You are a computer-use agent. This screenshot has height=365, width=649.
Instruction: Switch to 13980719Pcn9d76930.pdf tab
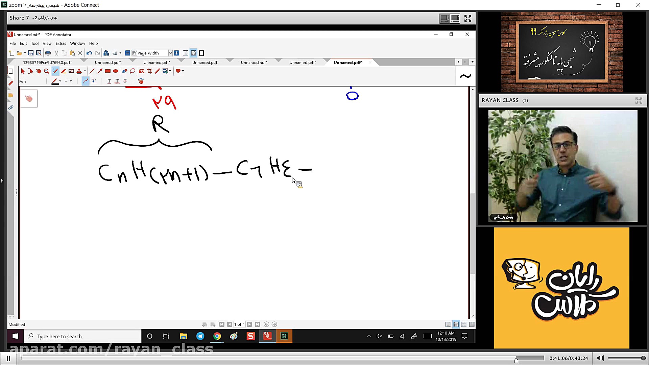point(47,63)
